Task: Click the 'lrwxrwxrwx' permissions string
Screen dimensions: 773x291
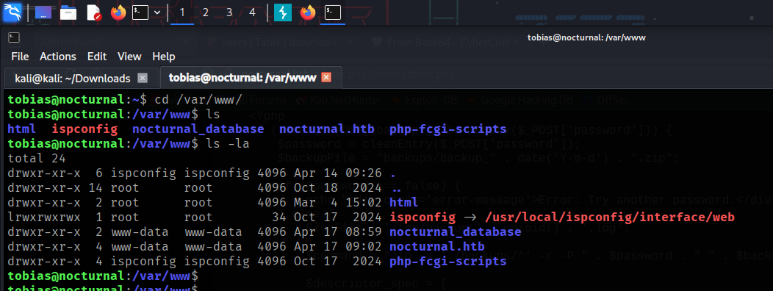Action: pyautogui.click(x=44, y=218)
